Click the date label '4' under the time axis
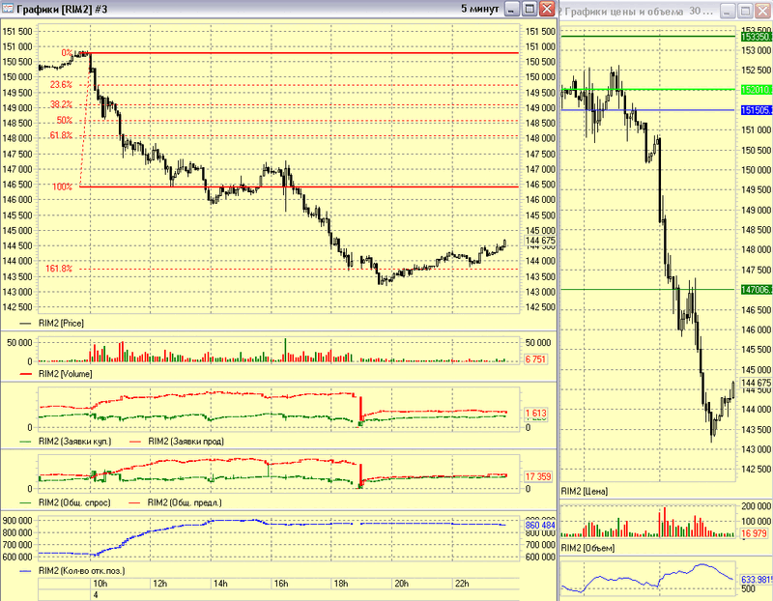 [x=96, y=595]
